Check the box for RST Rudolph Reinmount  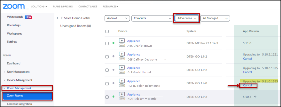(x=107, y=83)
